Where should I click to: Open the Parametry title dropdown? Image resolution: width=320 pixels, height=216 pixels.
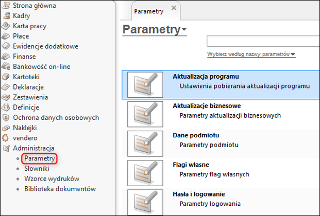pos(184,30)
